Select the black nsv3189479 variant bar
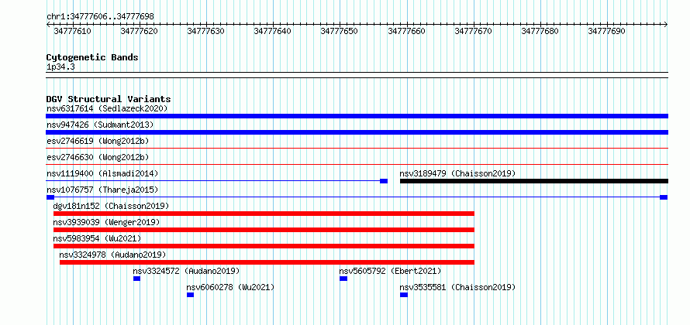This screenshot has width=690, height=325. (534, 181)
